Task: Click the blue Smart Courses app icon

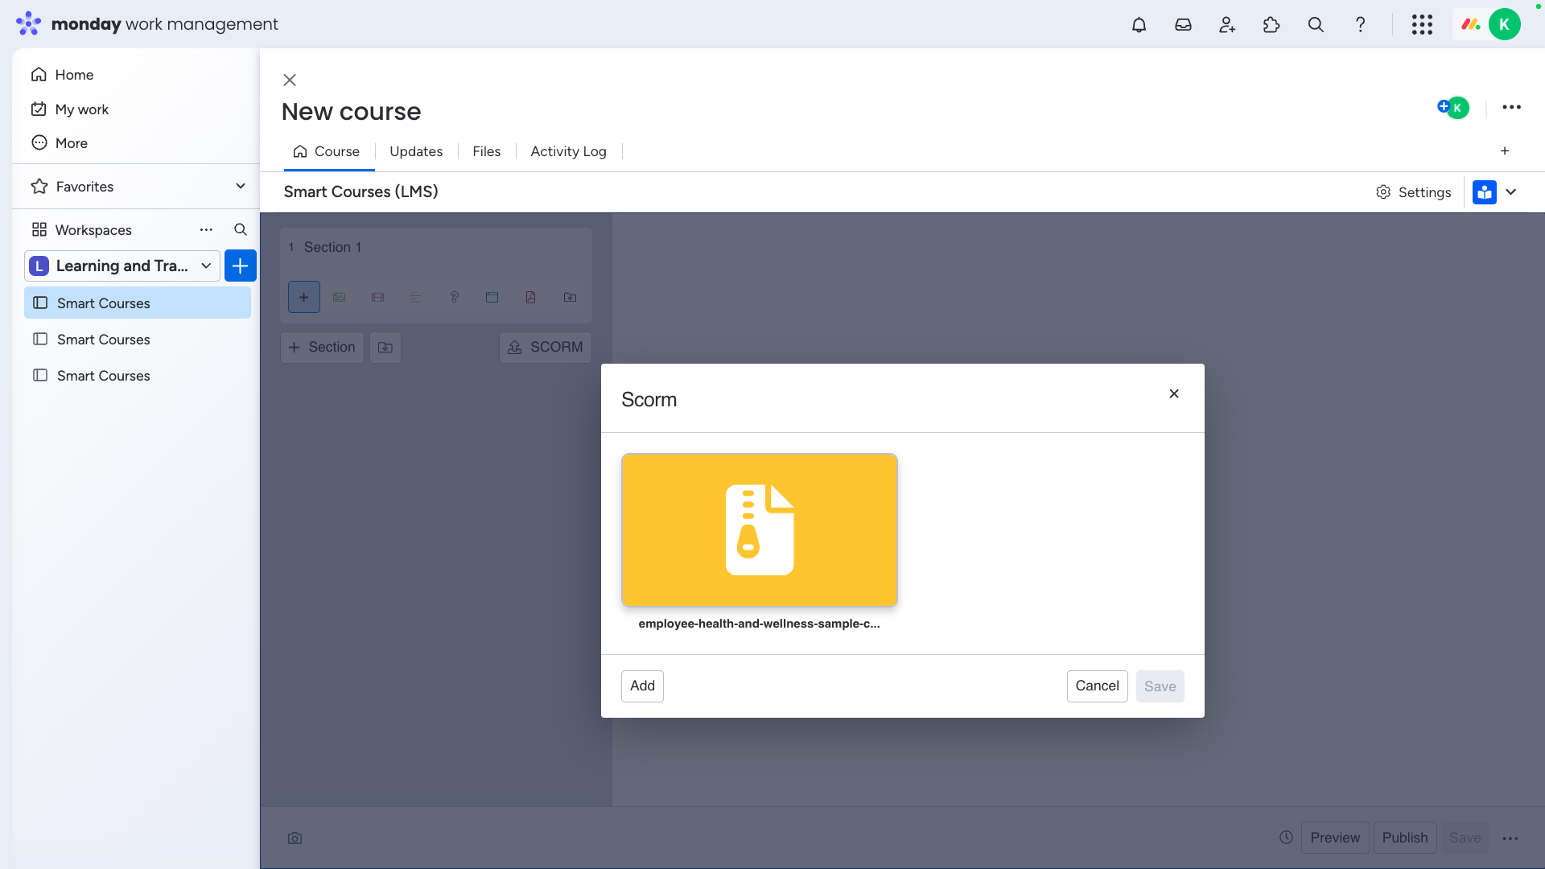Action: click(x=1484, y=192)
